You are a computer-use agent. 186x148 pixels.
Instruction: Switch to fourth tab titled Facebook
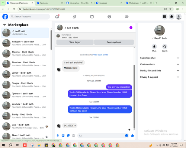[x=109, y=3]
